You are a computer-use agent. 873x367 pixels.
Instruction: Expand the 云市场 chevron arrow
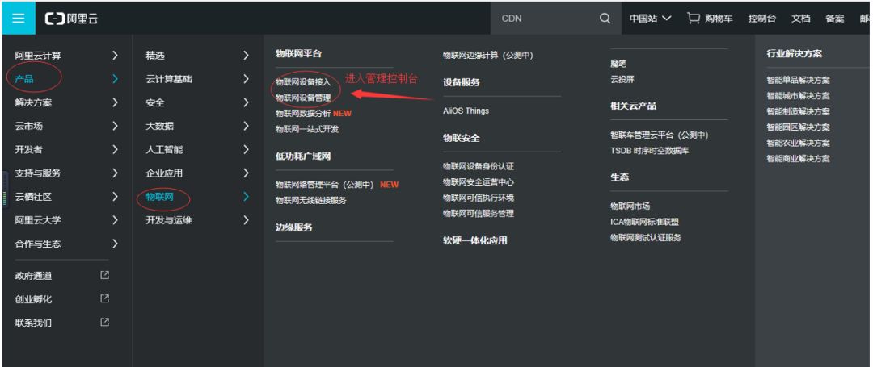115,126
